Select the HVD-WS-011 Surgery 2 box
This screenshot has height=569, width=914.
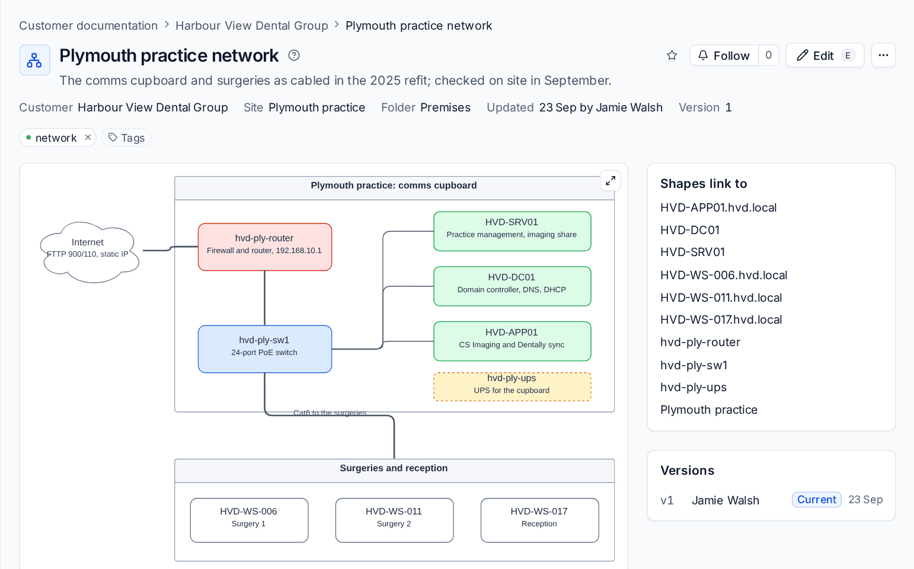[394, 520]
